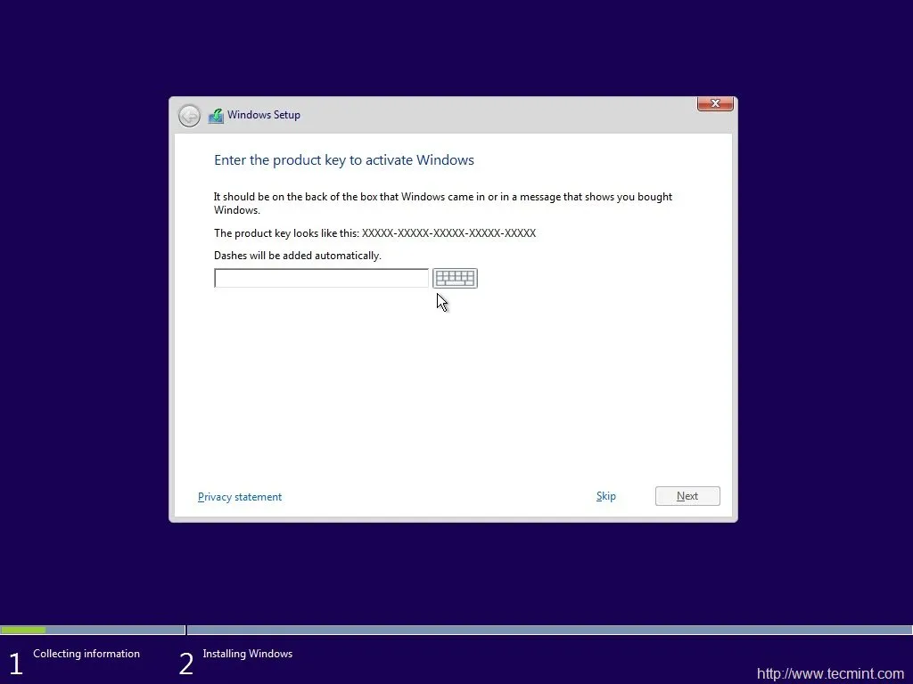
Task: Select the Installing Windows step
Action: click(x=247, y=653)
